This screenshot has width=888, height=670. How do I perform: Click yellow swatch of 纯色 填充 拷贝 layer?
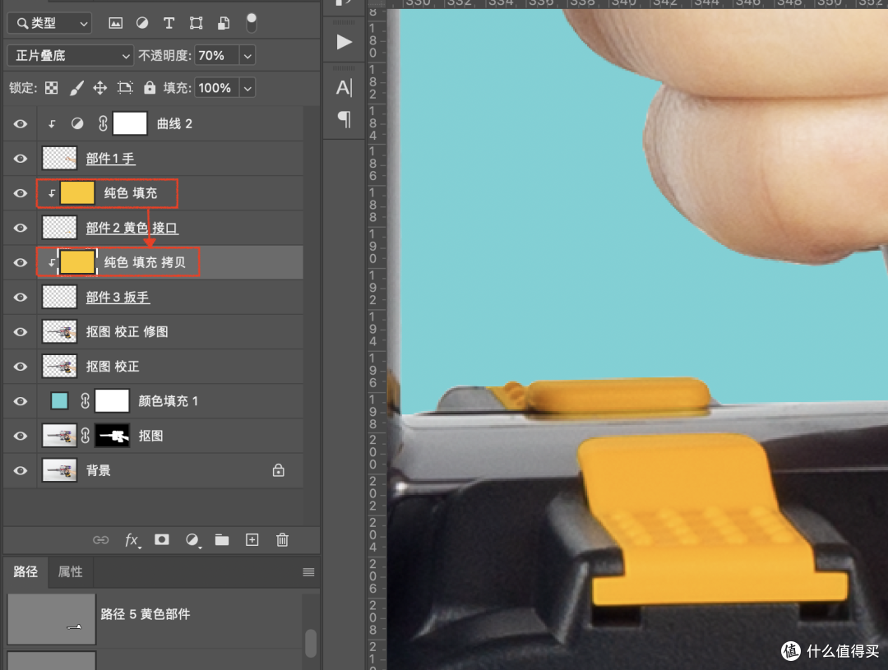tap(77, 262)
